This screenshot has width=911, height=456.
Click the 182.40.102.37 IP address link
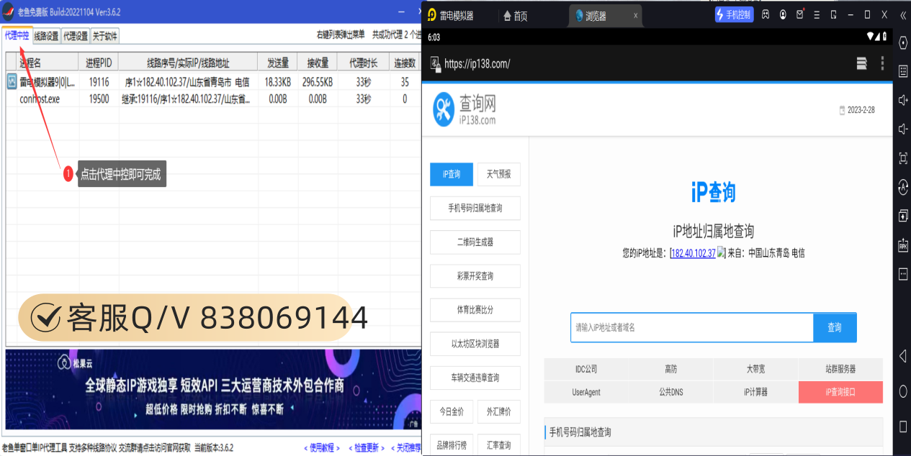click(693, 253)
